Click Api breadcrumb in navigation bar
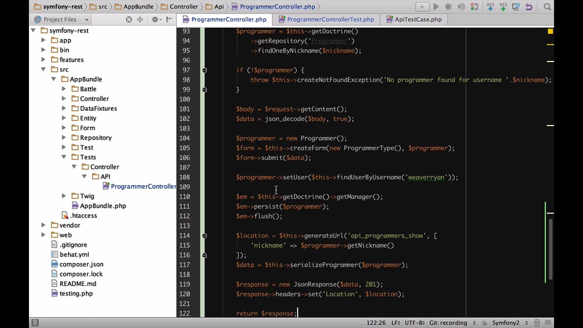 215,7
